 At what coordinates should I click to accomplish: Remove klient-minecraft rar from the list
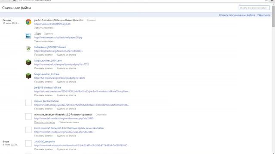[67, 136]
